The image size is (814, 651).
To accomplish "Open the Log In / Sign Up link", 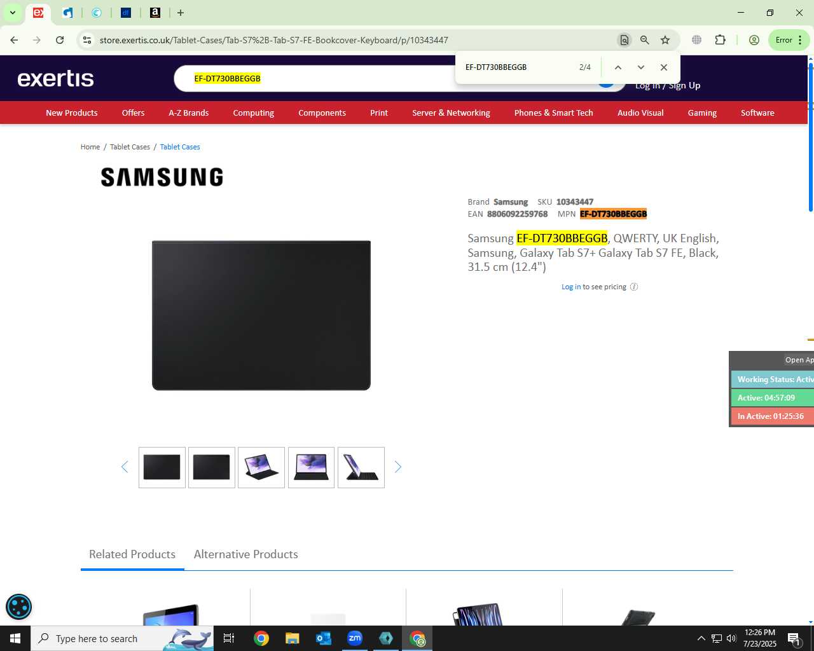I will click(x=668, y=85).
